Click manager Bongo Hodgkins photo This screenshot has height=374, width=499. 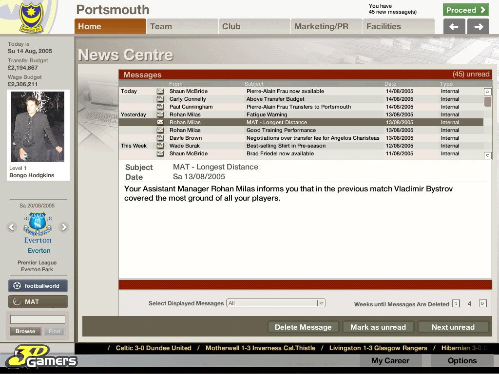coord(38,127)
